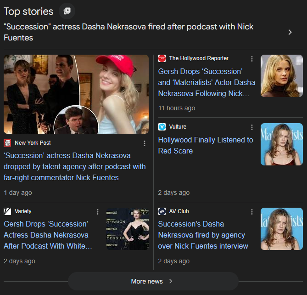307x295 pixels.
Task: Click the AV Club logo icon
Action: coord(162,211)
